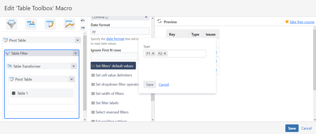This screenshot has width=316, height=134.
Task: Click the inner Pivot Table icon in the tree
Action: tap(12, 79)
